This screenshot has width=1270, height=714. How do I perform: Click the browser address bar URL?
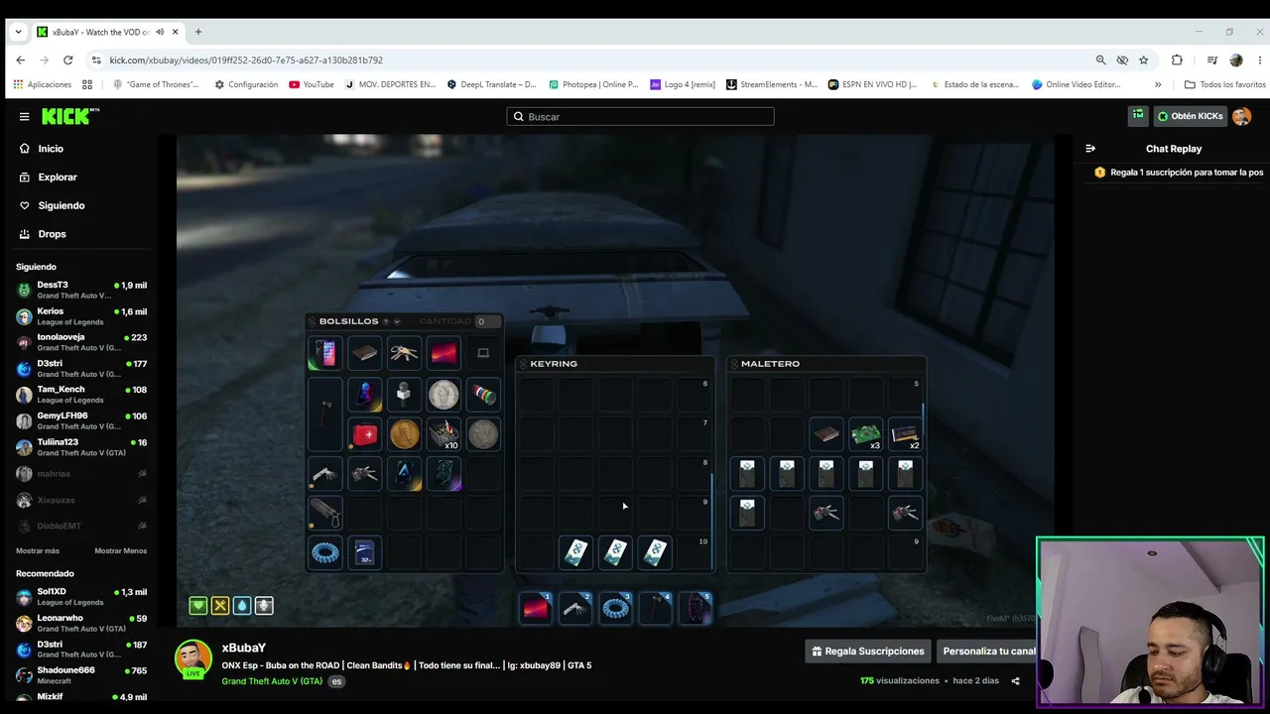pyautogui.click(x=246, y=60)
